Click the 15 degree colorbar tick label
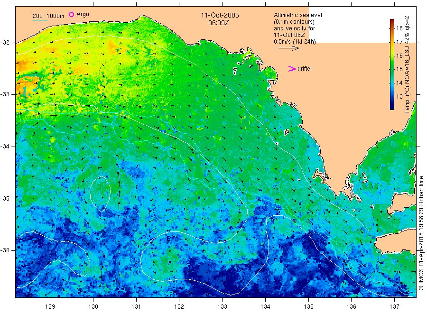This screenshot has width=427, height=313. (399, 69)
